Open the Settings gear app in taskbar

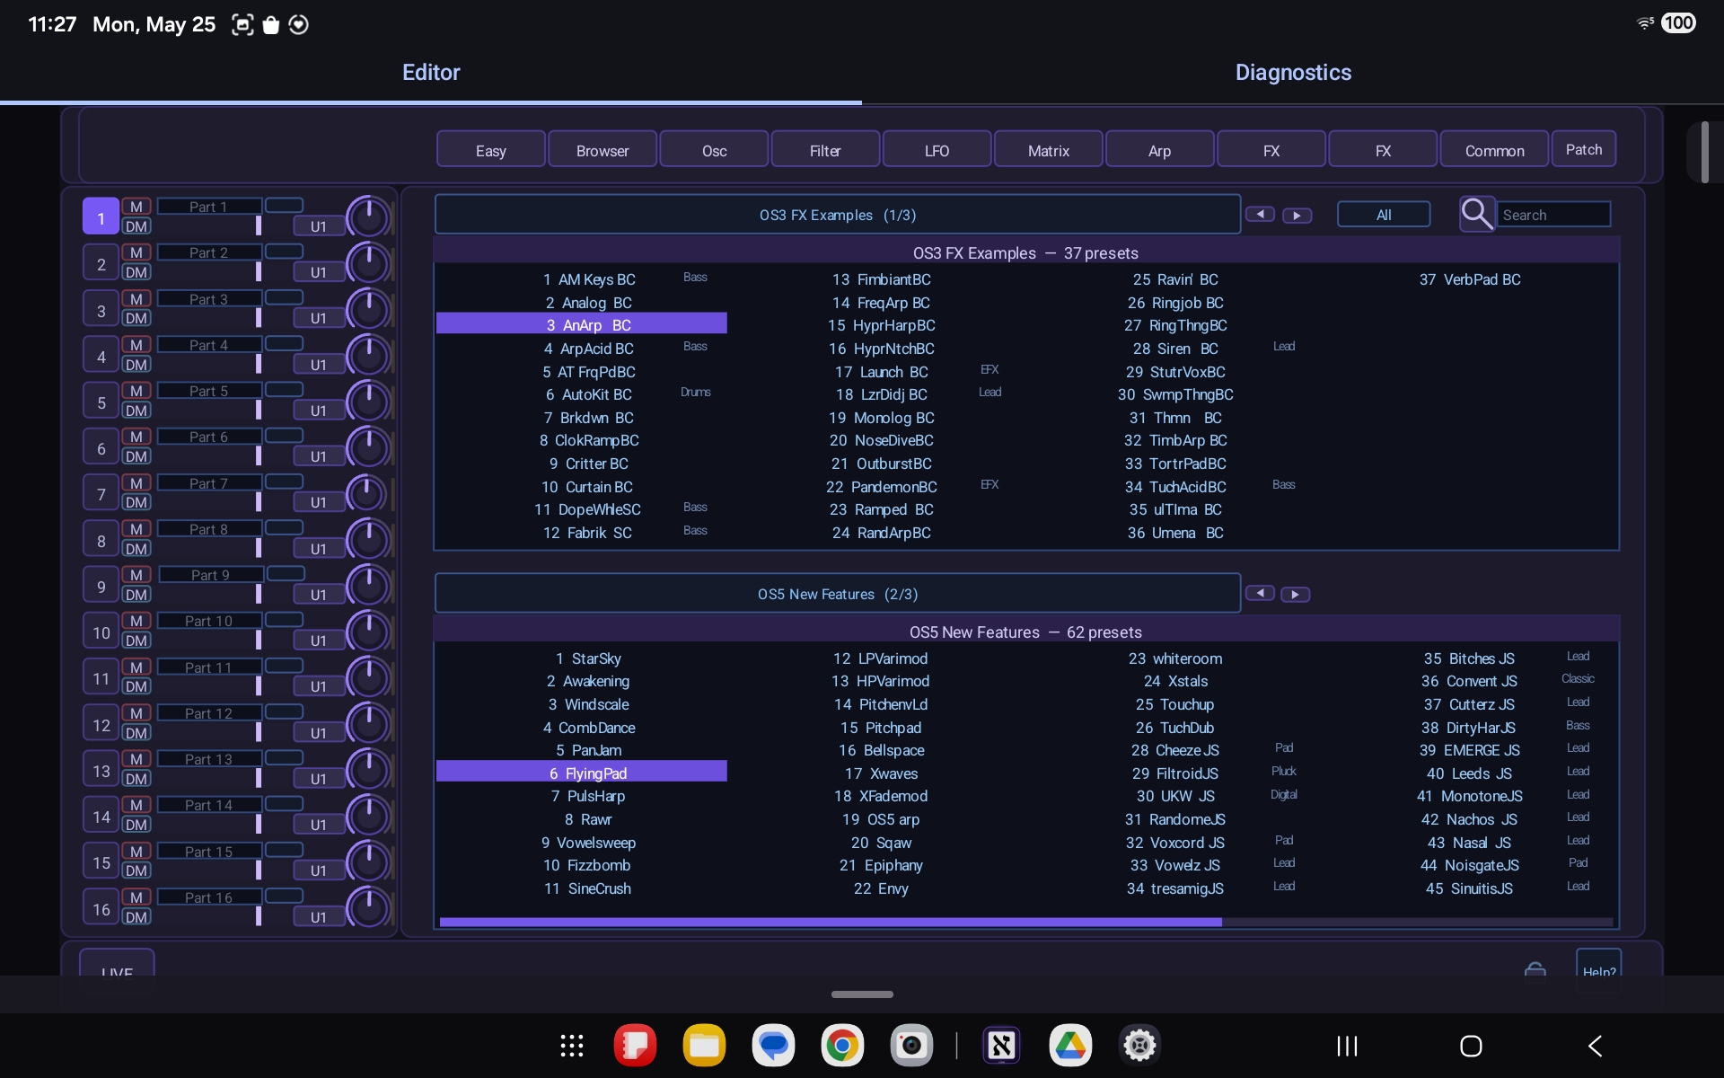1139,1046
